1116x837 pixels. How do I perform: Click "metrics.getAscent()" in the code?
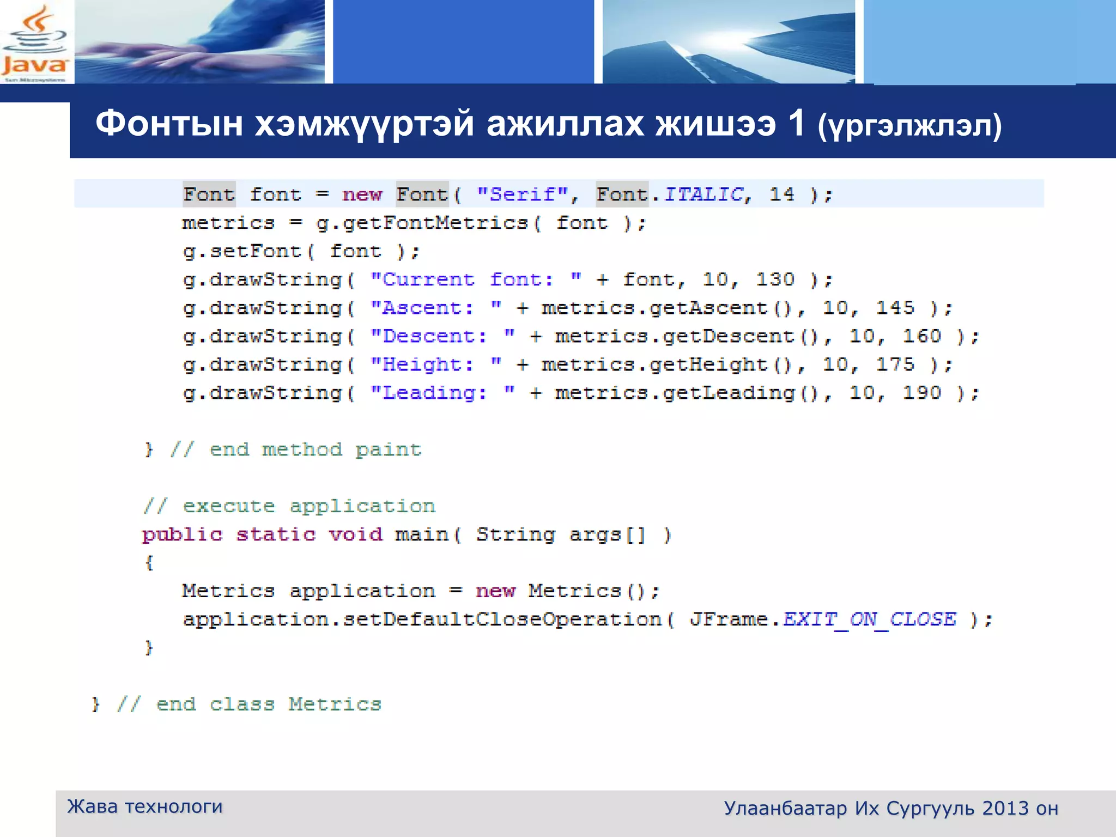pos(666,308)
